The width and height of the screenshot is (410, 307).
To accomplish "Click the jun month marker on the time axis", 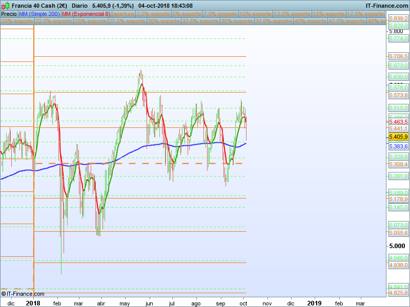I will [149, 303].
